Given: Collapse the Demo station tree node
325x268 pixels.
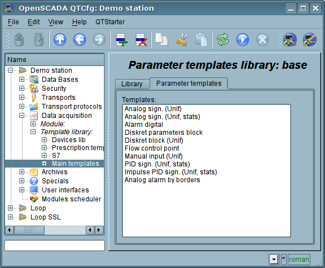Looking at the screenshot, I should 10,71.
